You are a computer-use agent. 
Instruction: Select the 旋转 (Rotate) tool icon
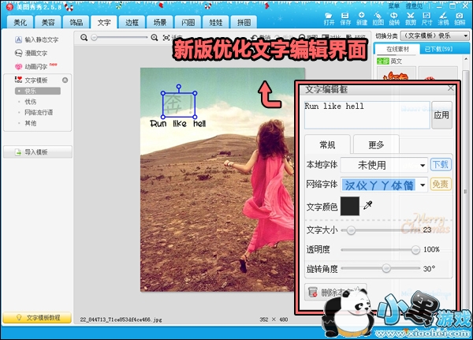point(395,18)
